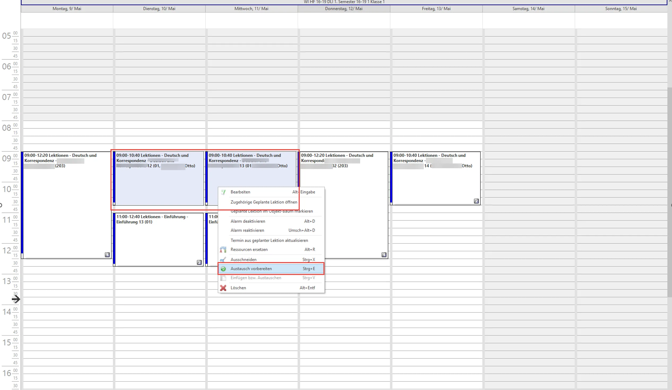672x390 pixels.
Task: Select Geplante Lektion im Objekt-Baum markieren
Action: pos(271,211)
